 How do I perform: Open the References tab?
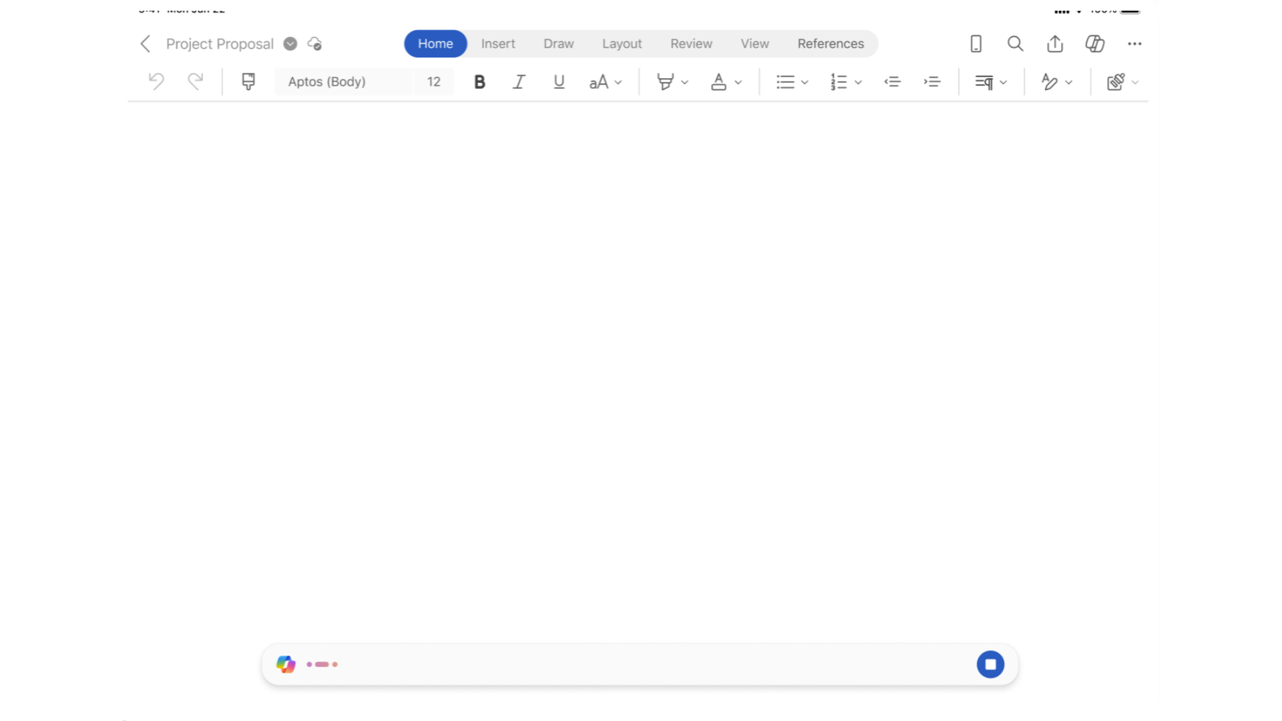point(830,44)
